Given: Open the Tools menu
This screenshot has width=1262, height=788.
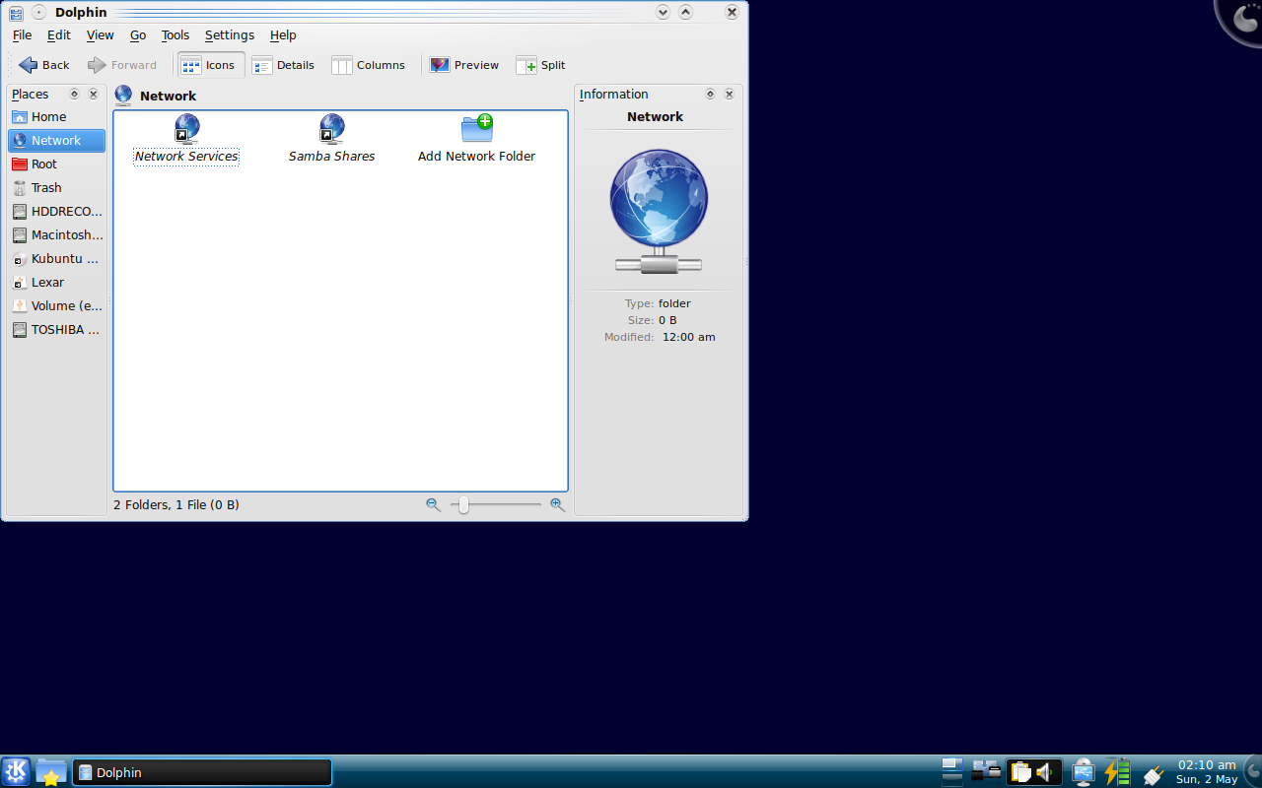Looking at the screenshot, I should (175, 34).
